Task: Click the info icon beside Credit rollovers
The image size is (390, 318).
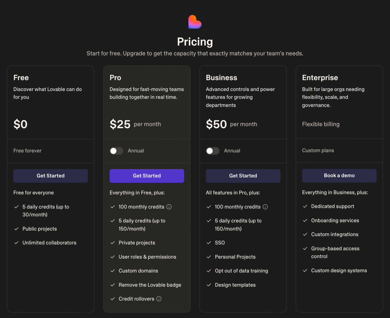Action: click(159, 299)
